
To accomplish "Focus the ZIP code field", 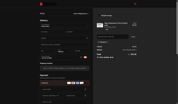I will [81, 51].
